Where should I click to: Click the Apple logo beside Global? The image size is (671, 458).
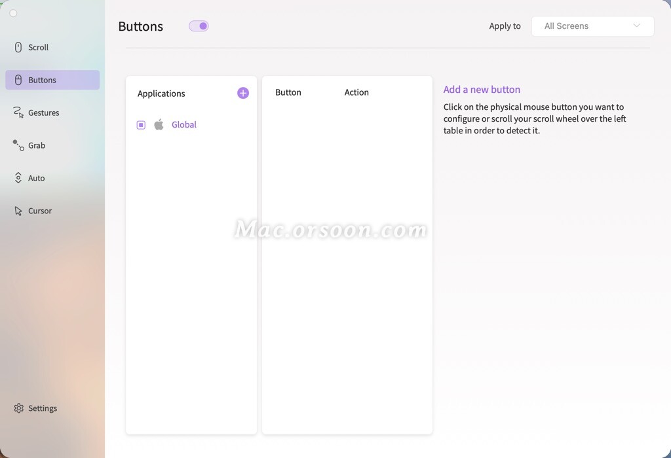pyautogui.click(x=159, y=124)
